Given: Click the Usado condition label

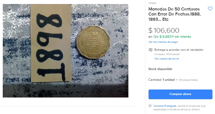Looking at the screenshot, I should pyautogui.click(x=152, y=3).
